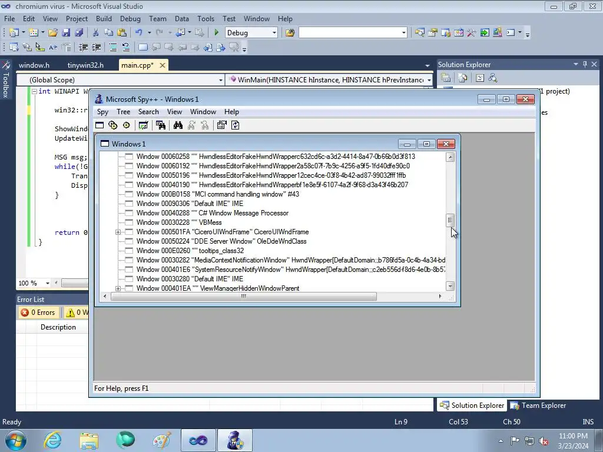This screenshot has width=603, height=452.
Task: Select the 'Default IME' 00090306 window row
Action: (190, 204)
